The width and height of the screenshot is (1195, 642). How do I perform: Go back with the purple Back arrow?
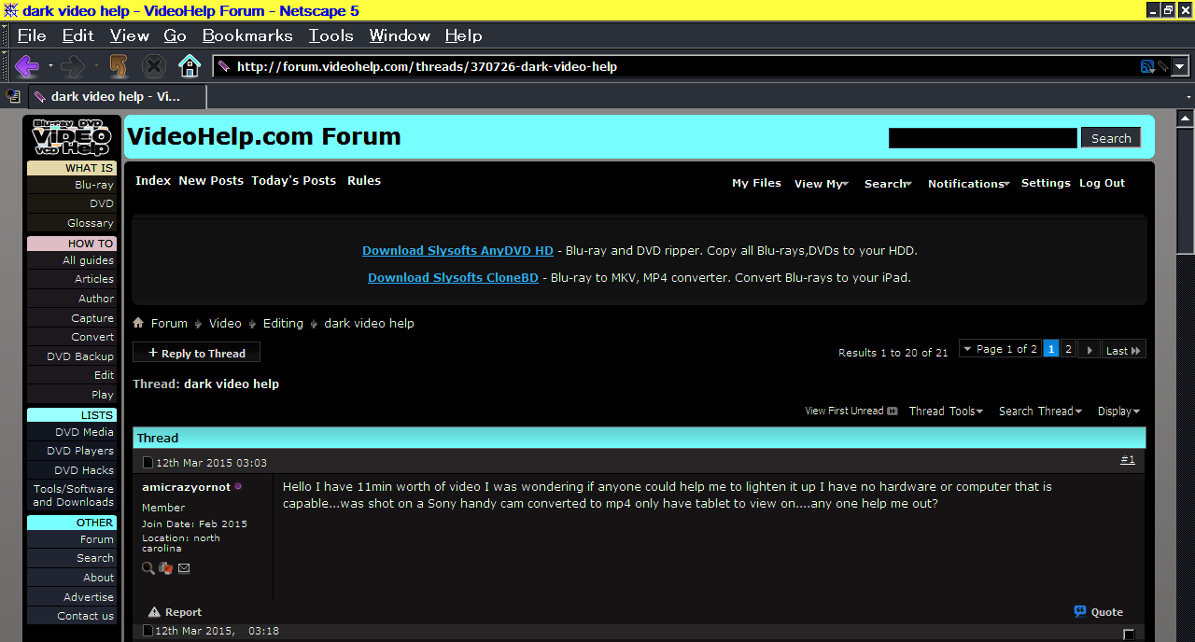(26, 66)
